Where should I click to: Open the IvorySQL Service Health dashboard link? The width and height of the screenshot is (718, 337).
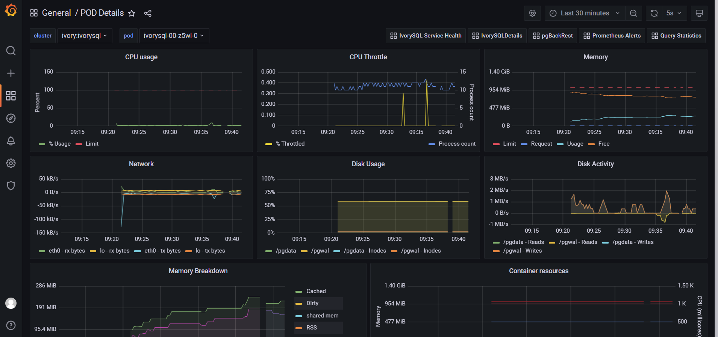tap(426, 36)
